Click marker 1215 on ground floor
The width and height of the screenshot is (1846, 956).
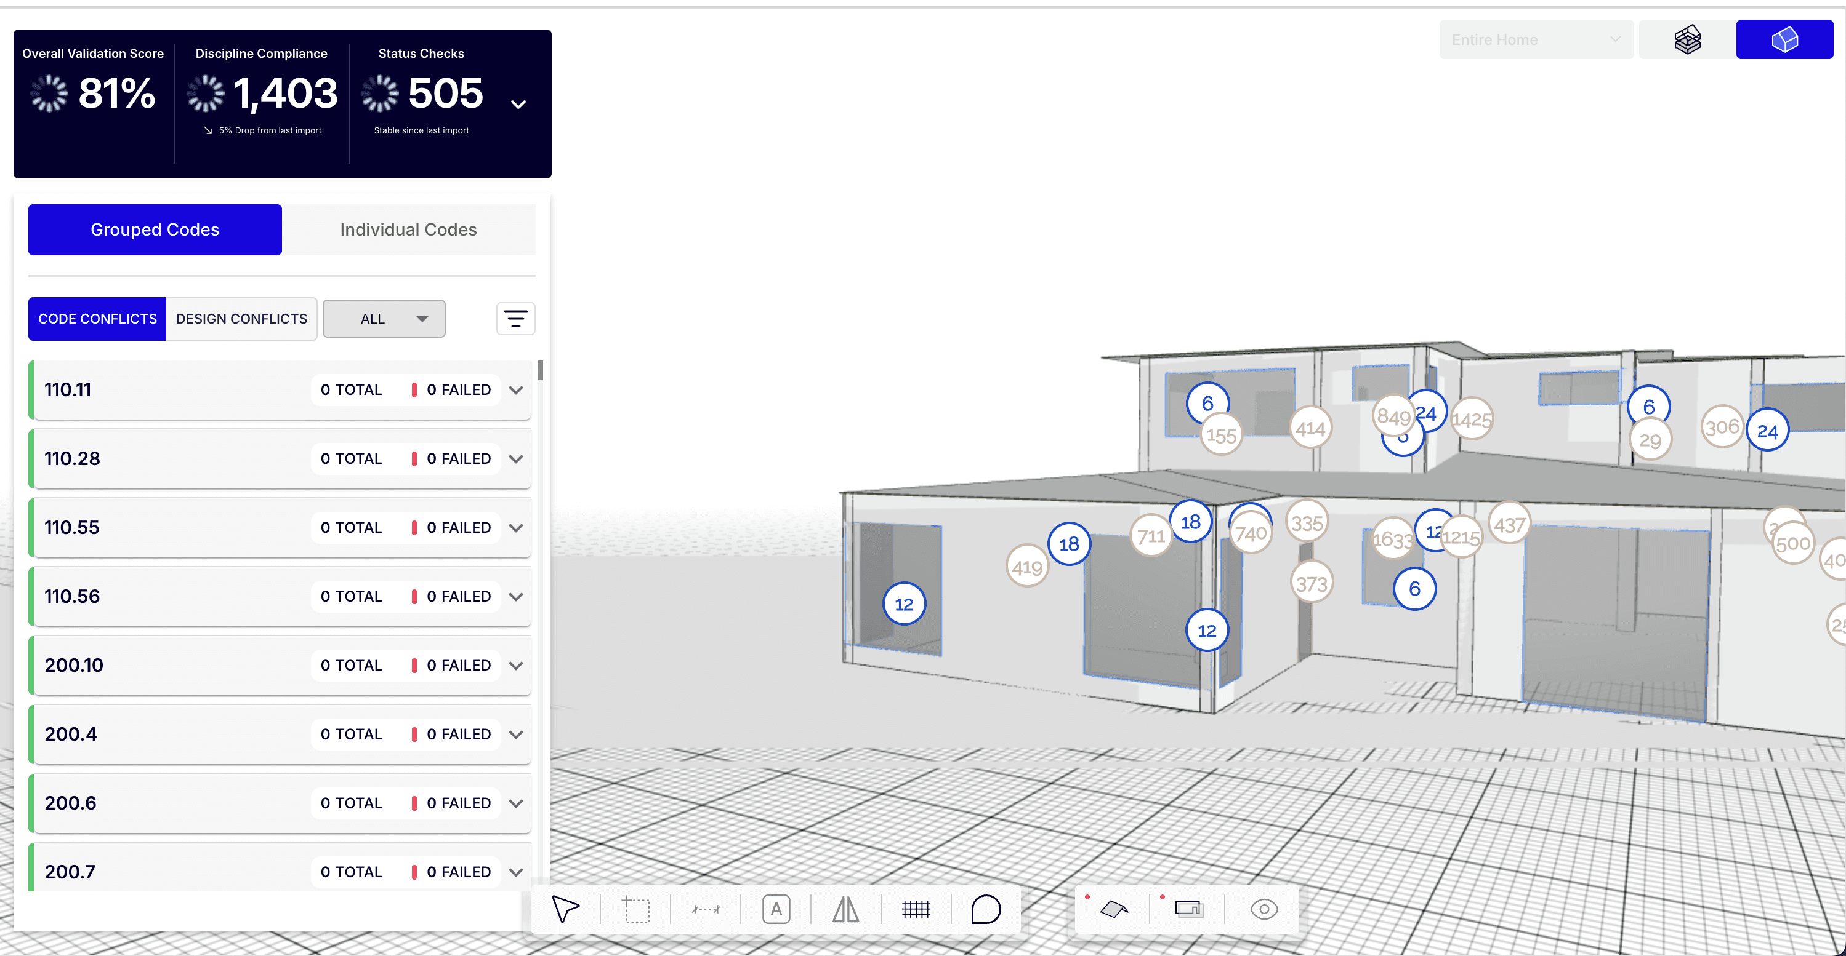click(x=1461, y=536)
